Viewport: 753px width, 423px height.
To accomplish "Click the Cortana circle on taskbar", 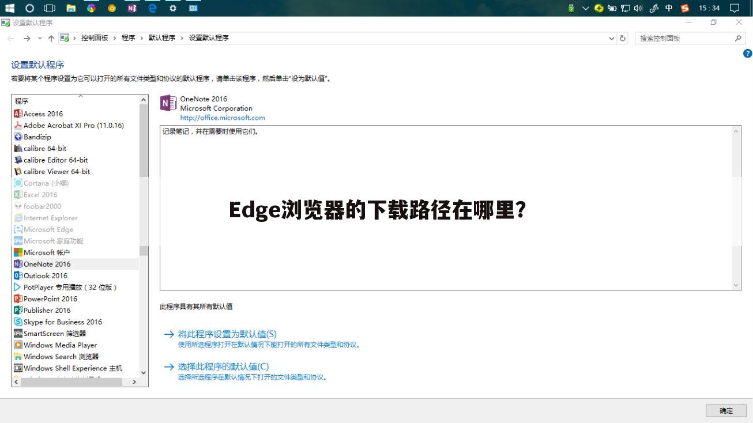I will [x=30, y=8].
